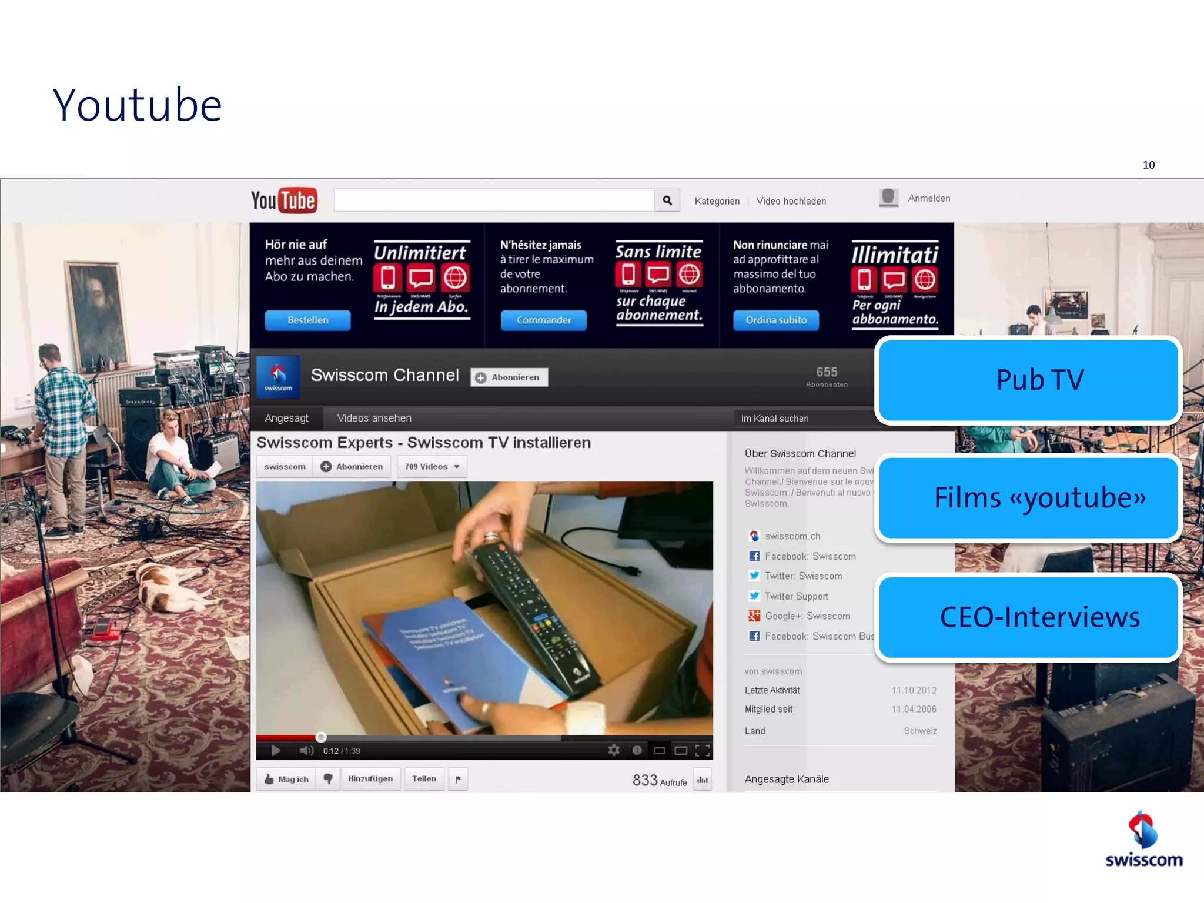Click the swisscom uploader button
The height and width of the screenshot is (903, 1204).
coord(285,467)
